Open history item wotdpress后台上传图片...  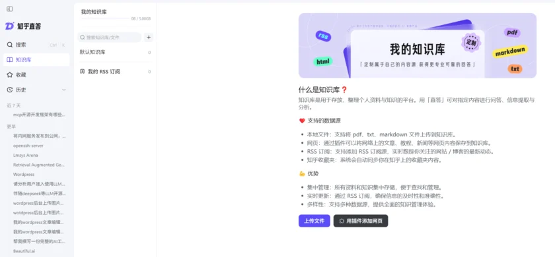tap(39, 213)
